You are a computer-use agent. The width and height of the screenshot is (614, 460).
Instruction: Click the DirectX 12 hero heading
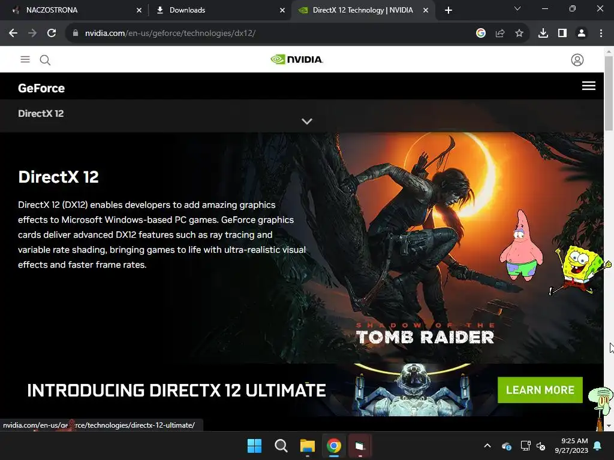pos(58,177)
